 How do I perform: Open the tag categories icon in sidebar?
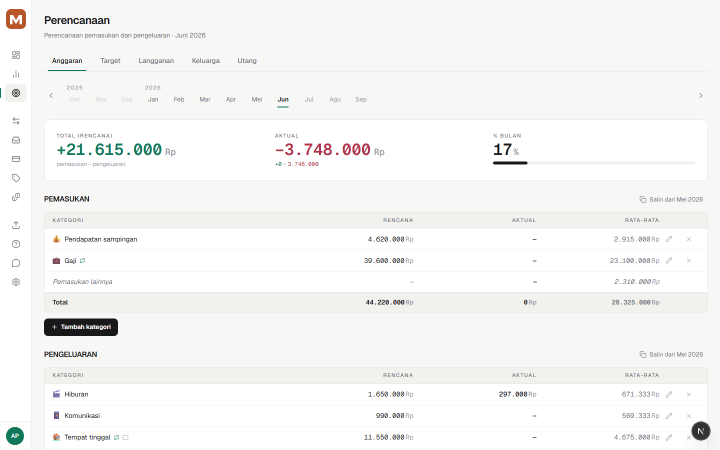pos(16,178)
